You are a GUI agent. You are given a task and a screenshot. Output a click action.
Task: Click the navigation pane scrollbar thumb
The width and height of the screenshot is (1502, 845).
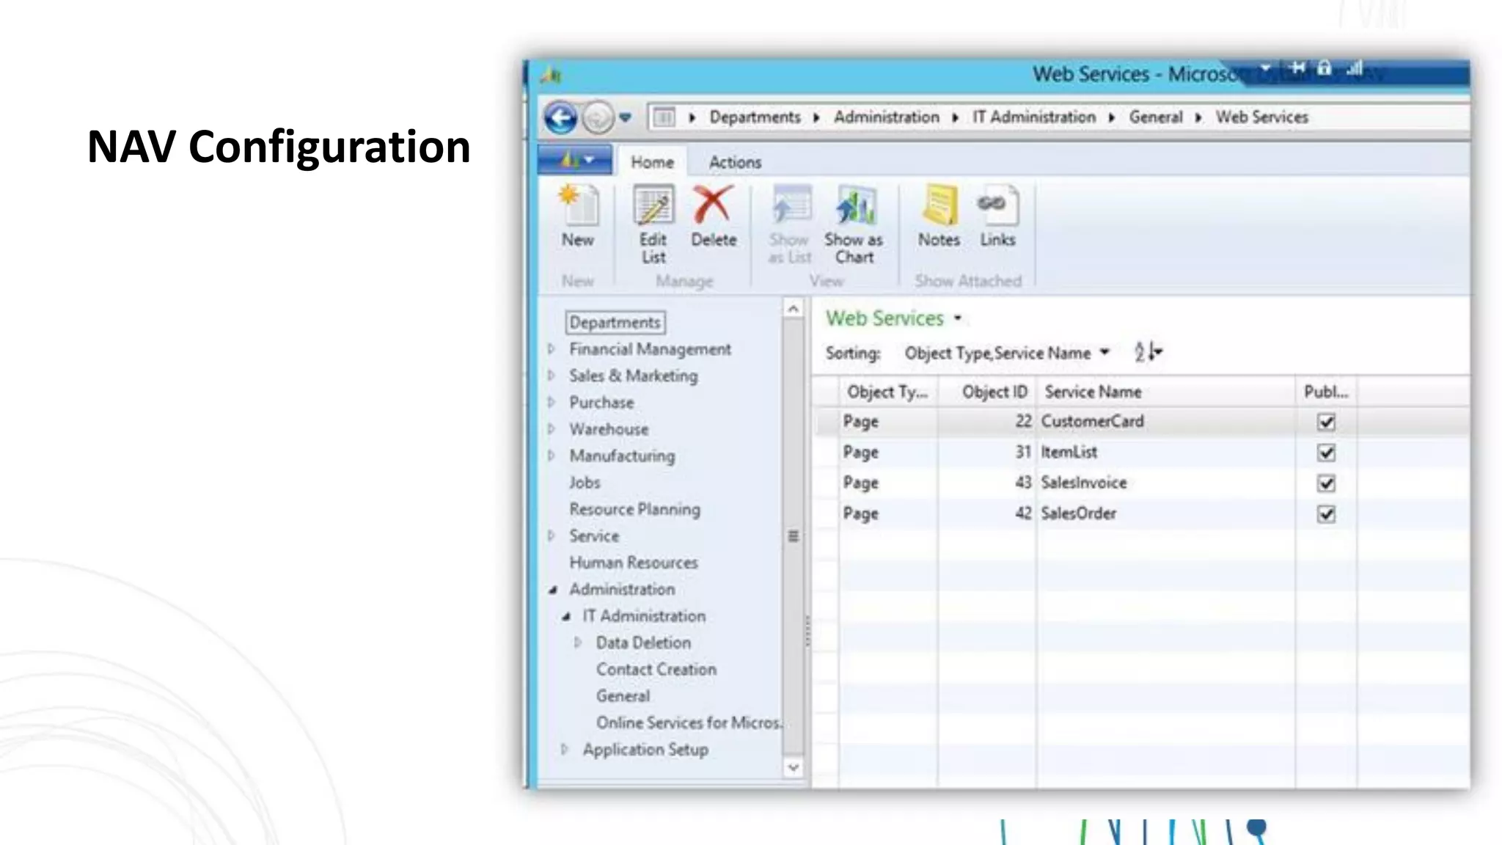(x=793, y=536)
